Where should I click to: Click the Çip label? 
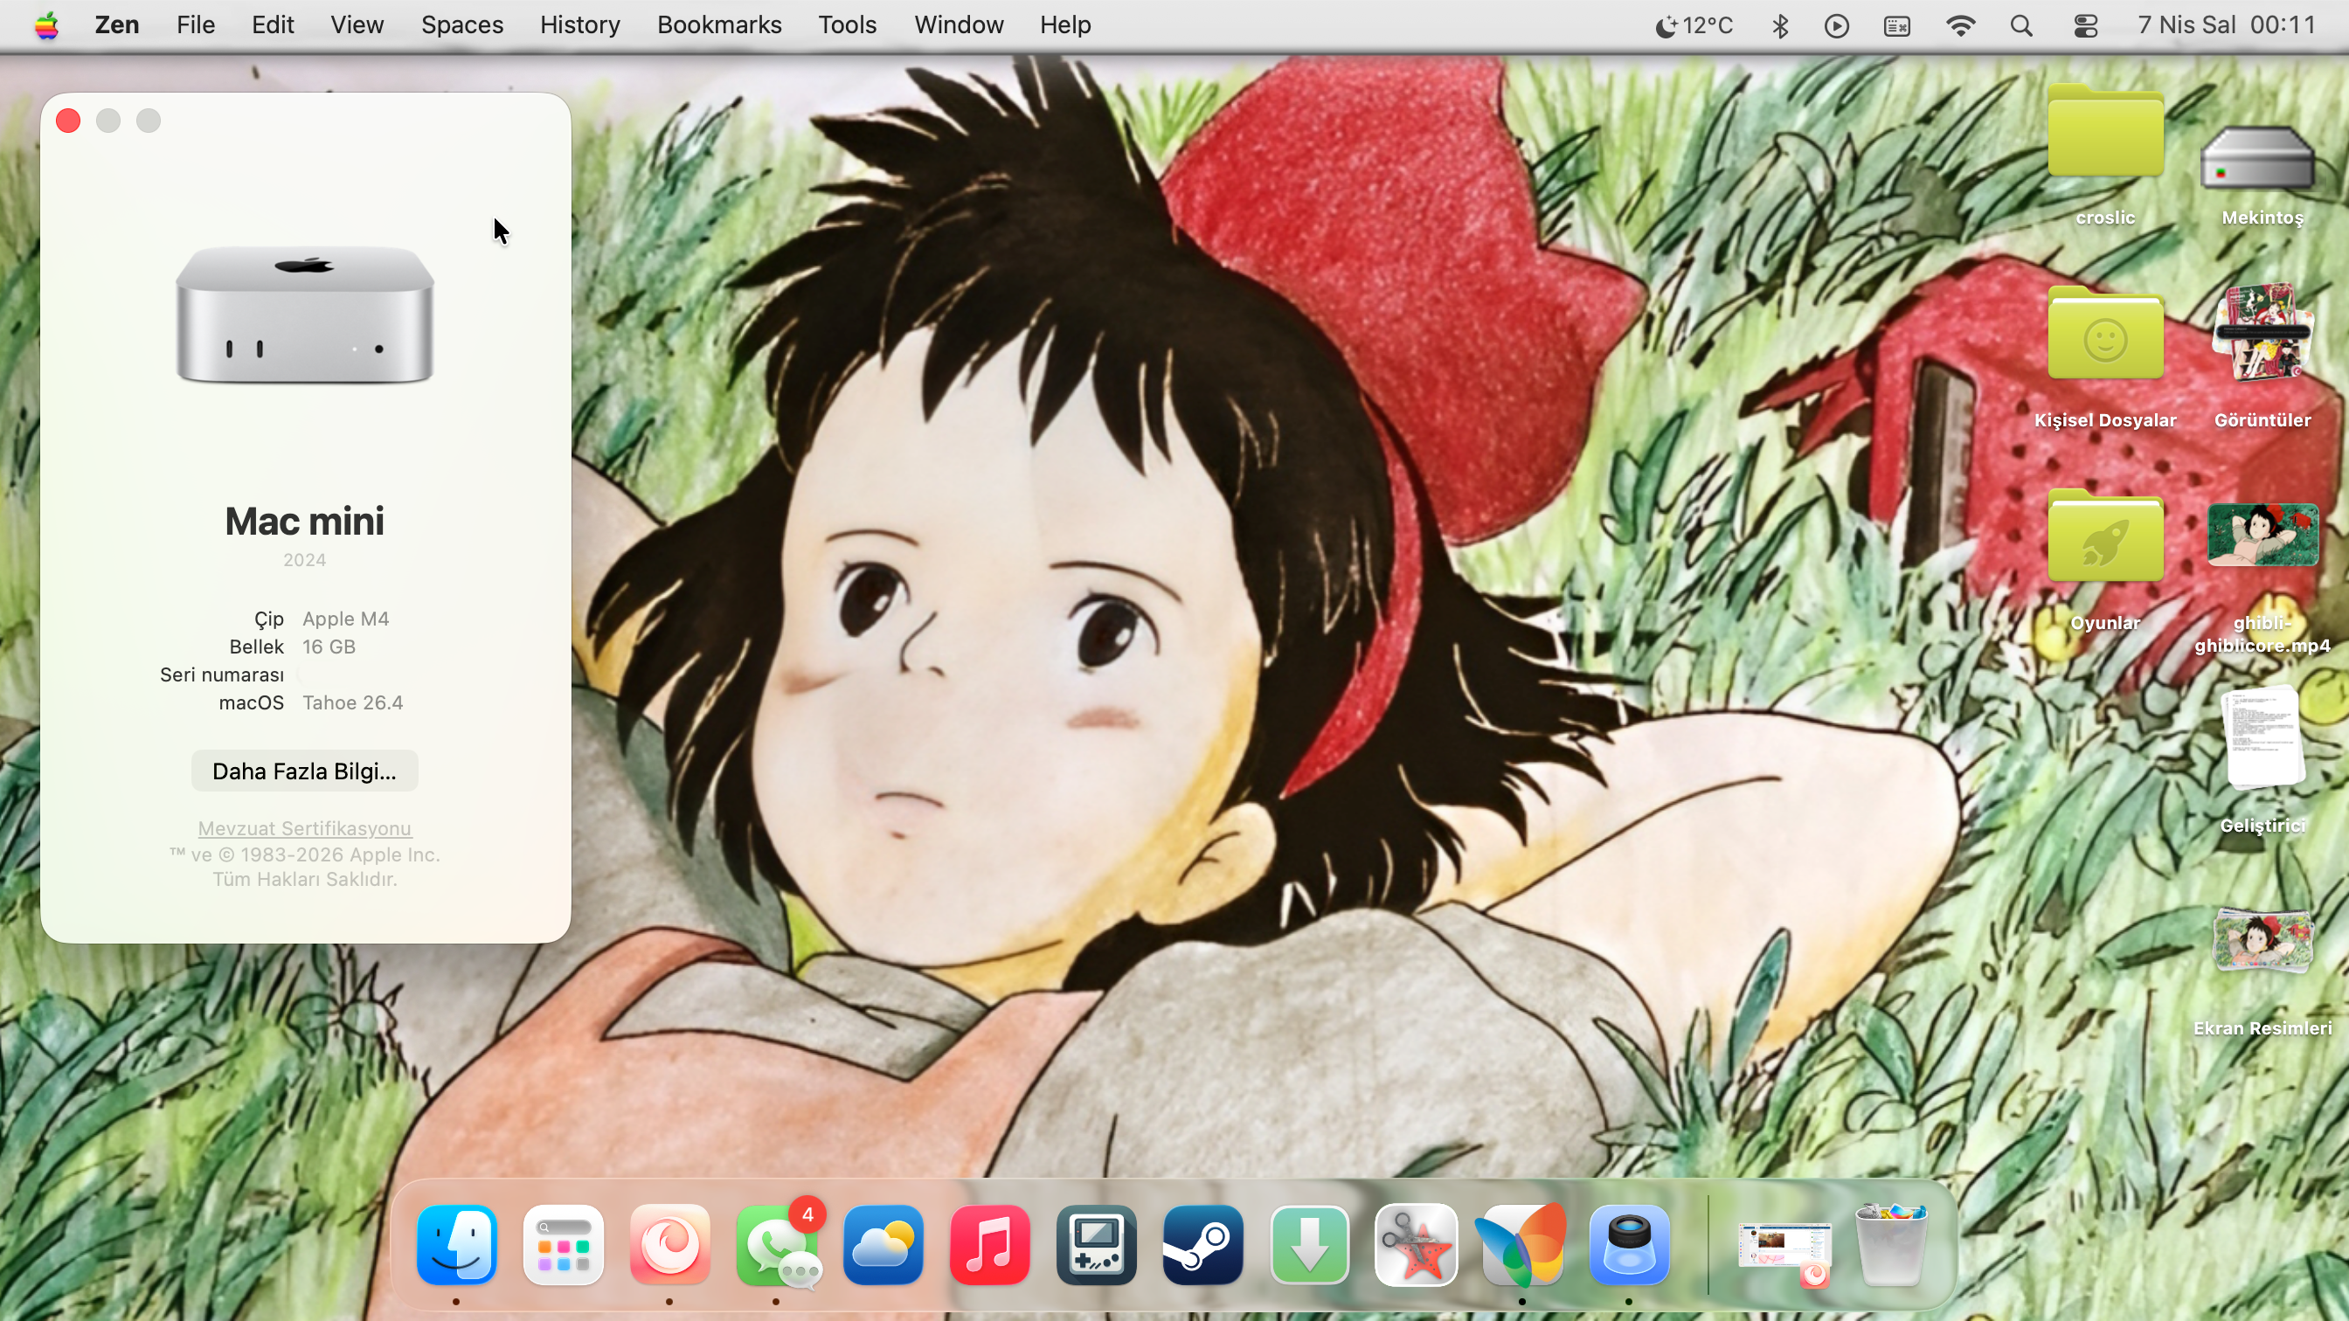pyautogui.click(x=269, y=620)
